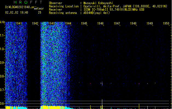Screen dimensions: 172x109
Task: Click time marker 1946
Action: click(x=100, y=23)
